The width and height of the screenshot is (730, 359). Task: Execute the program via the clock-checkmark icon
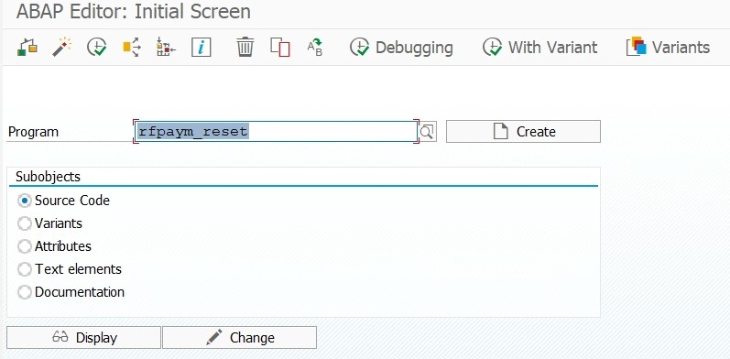click(x=96, y=47)
